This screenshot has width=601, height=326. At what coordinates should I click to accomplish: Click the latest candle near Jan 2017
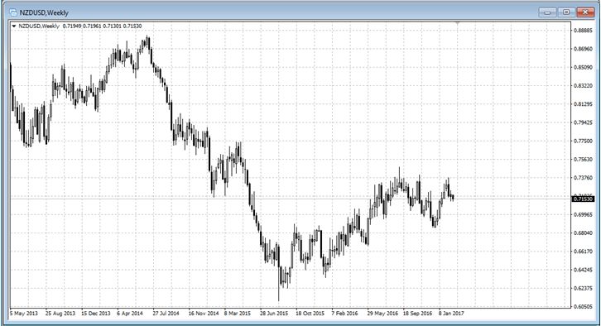tap(453, 197)
